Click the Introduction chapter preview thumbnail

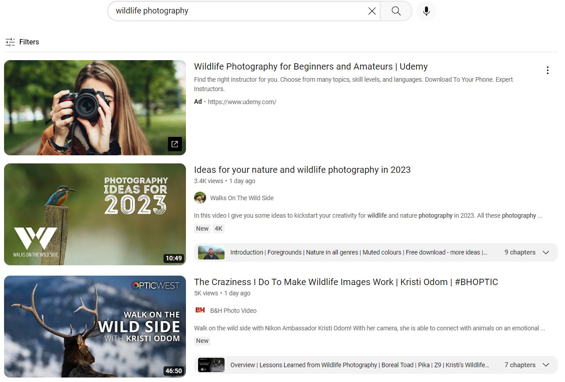[211, 252]
